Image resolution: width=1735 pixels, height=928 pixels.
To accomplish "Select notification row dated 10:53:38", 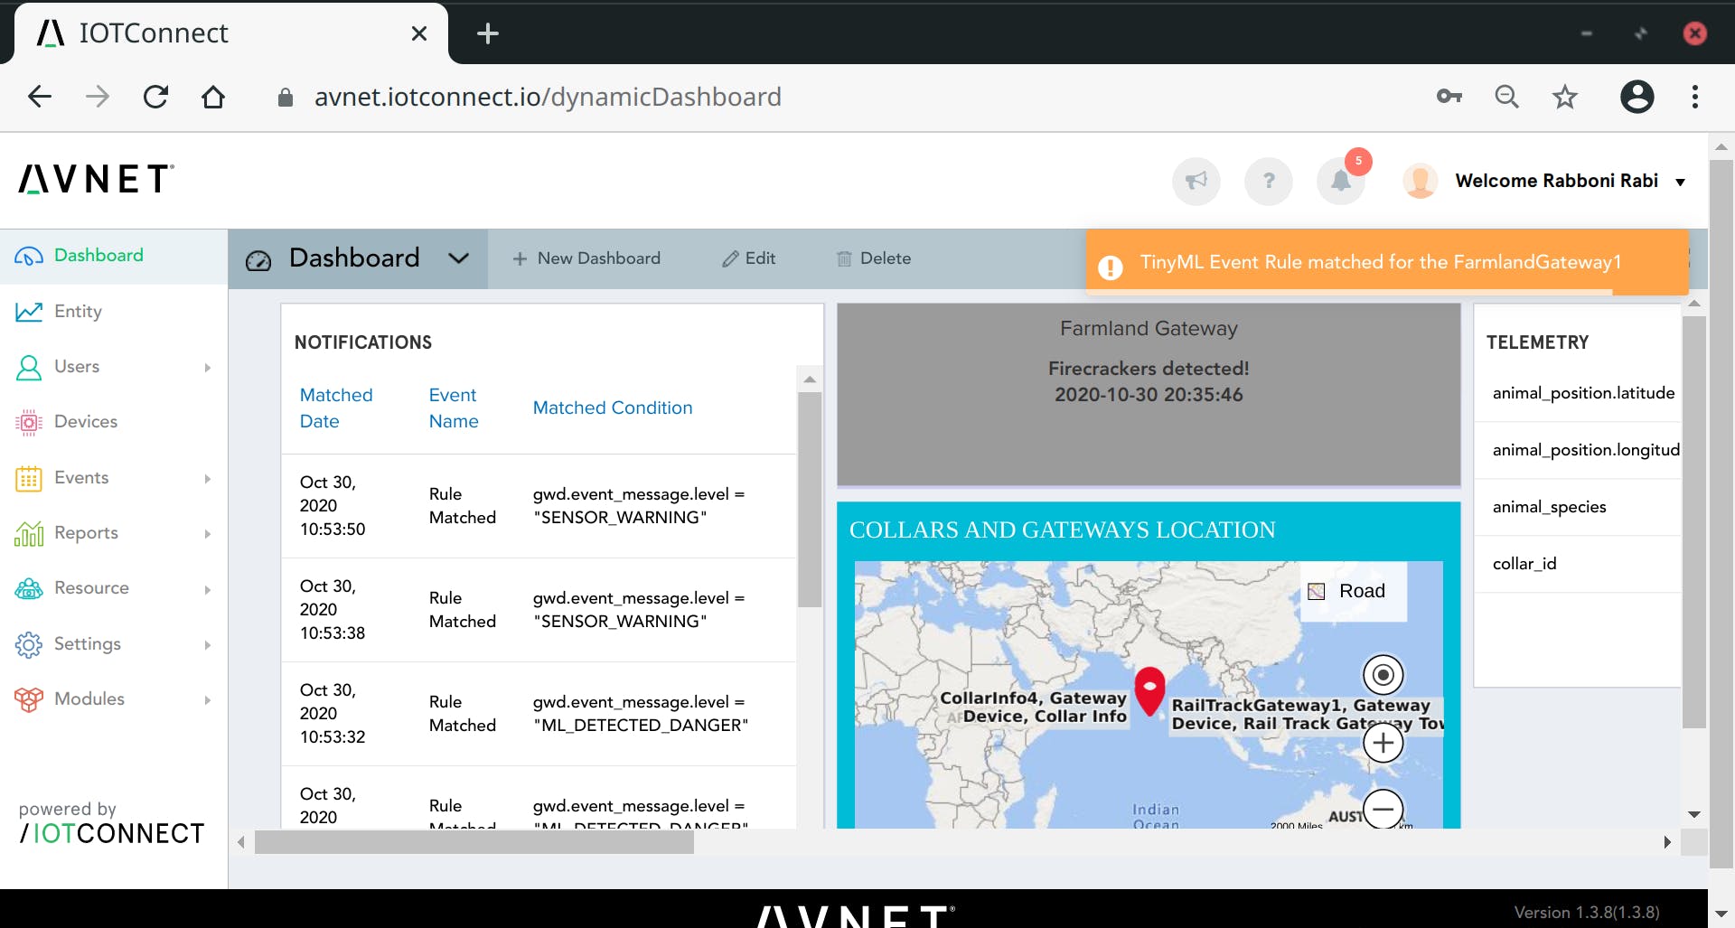I will [539, 610].
